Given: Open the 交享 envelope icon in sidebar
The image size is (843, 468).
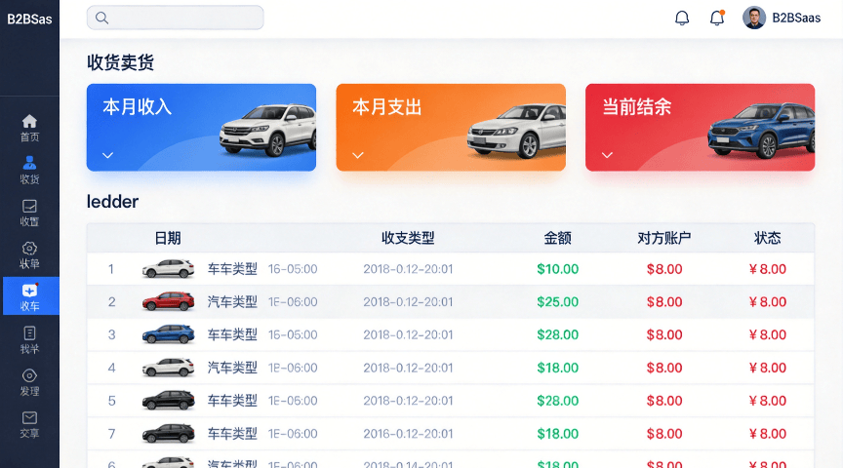Looking at the screenshot, I should point(29,417).
